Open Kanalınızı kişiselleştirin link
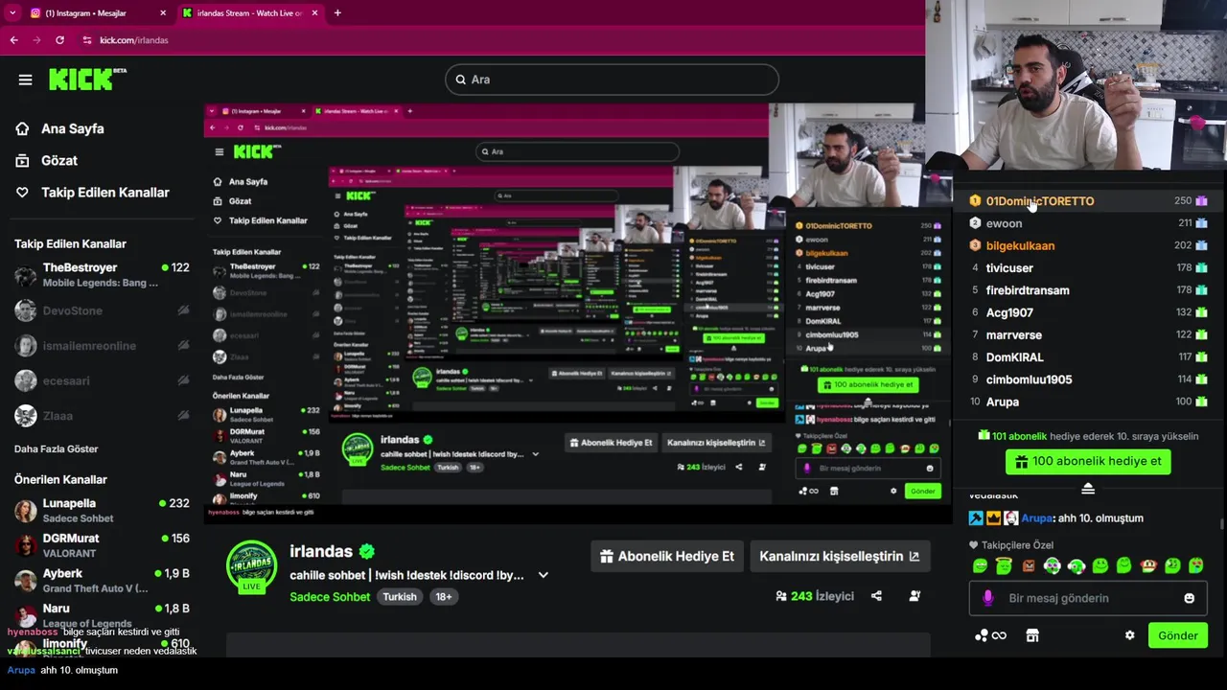This screenshot has height=690, width=1227. [839, 556]
